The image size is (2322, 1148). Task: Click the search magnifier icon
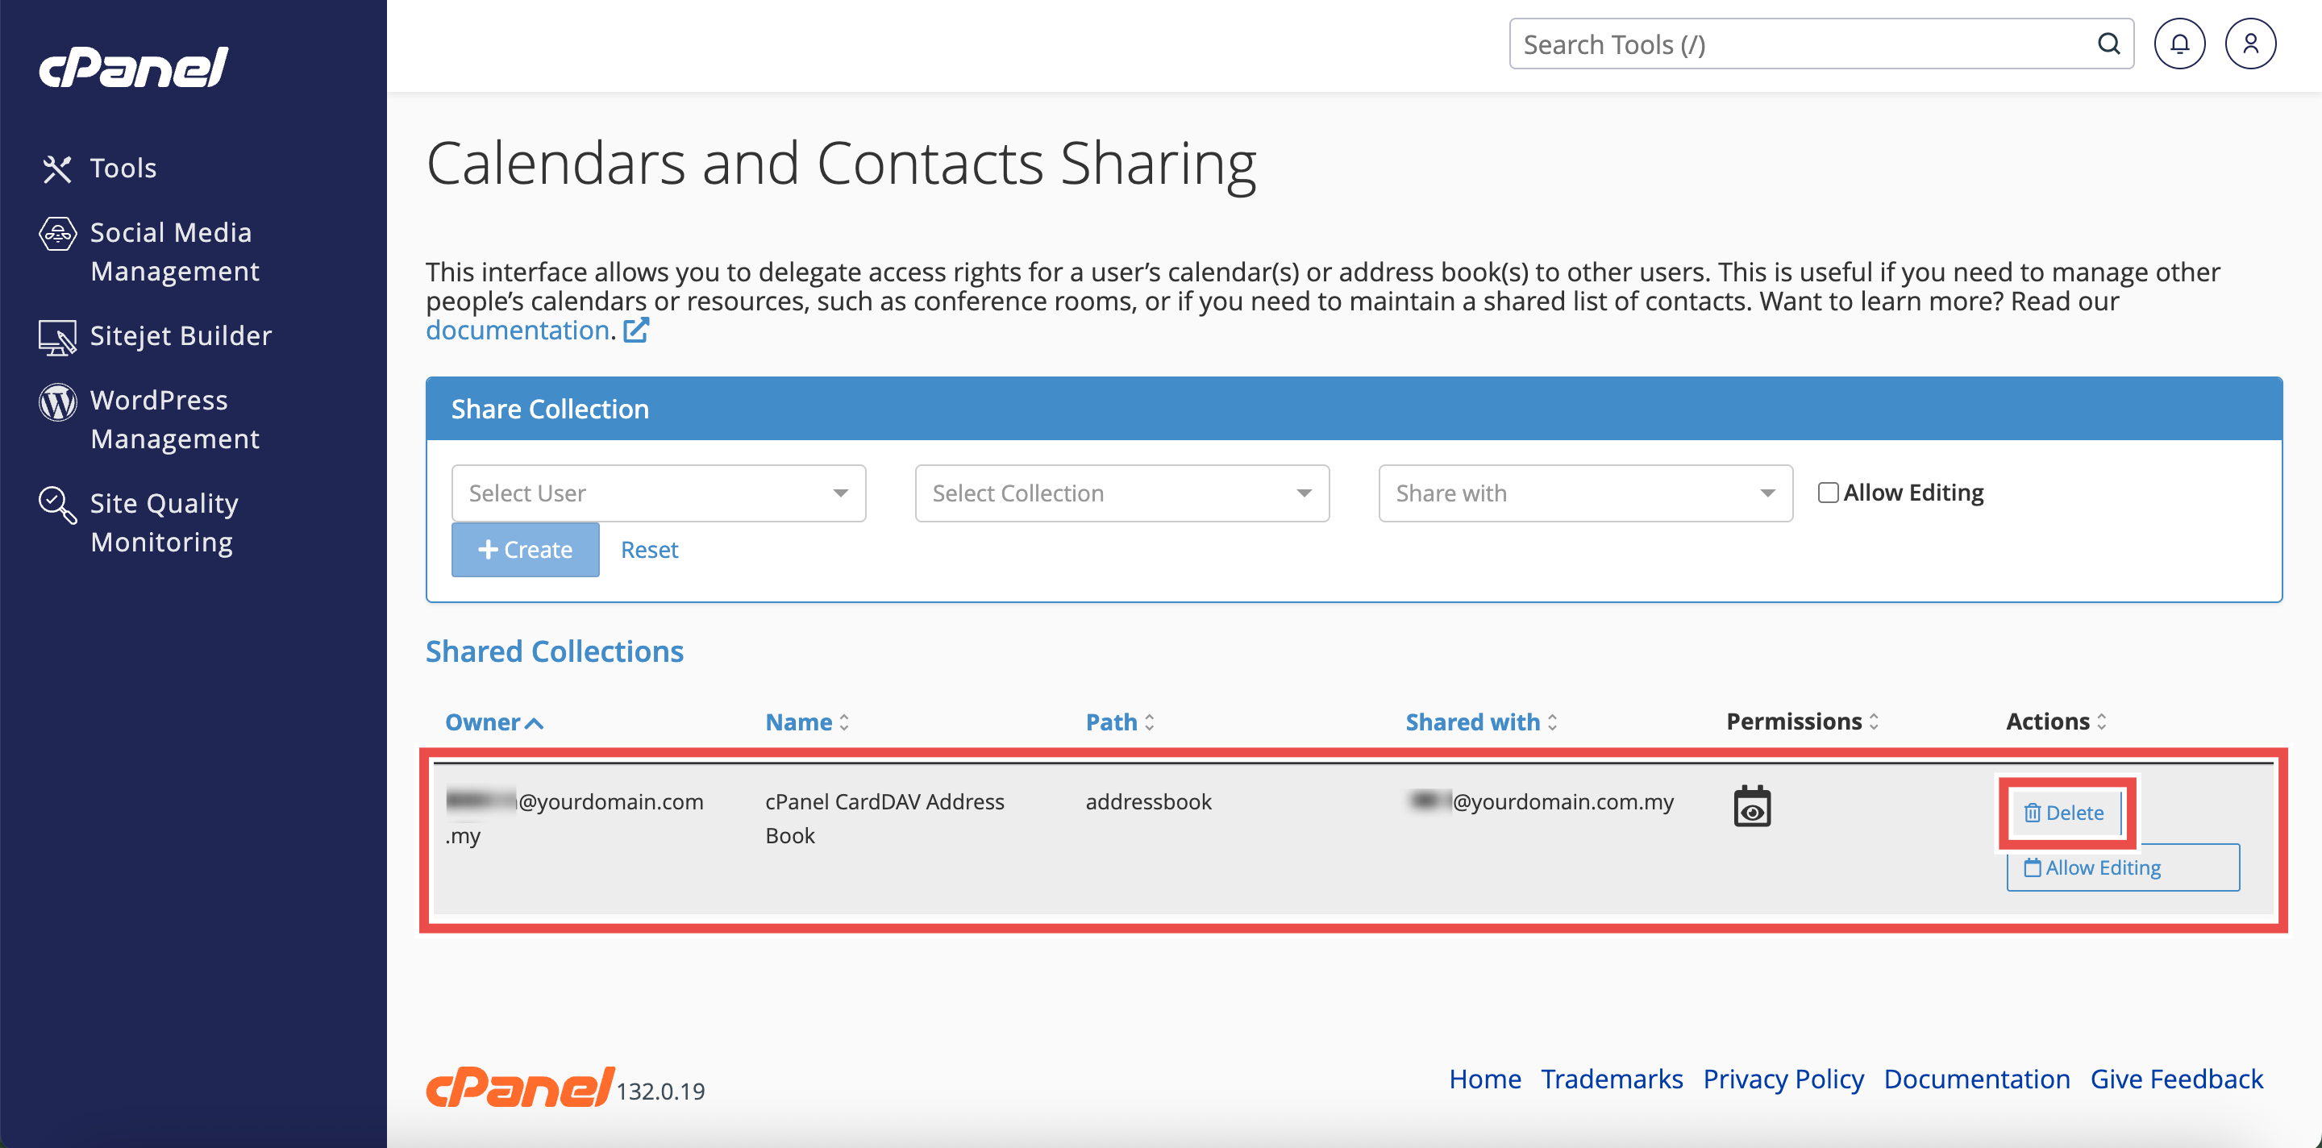2108,44
